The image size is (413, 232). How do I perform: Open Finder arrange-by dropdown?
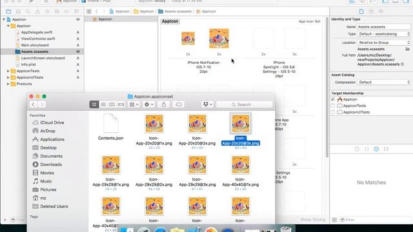click(x=134, y=104)
